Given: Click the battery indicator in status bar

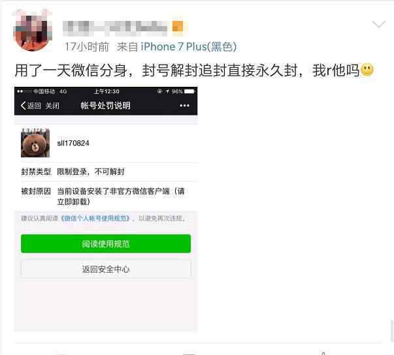Looking at the screenshot, I should pyautogui.click(x=189, y=91).
